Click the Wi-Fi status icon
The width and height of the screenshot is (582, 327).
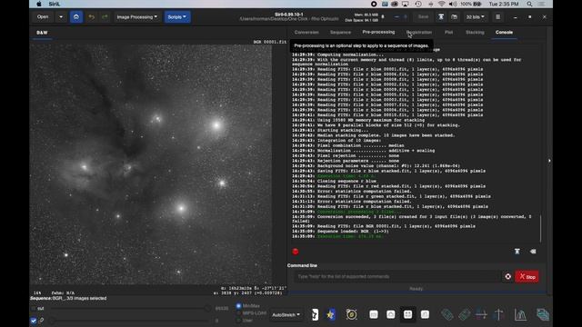(441, 4)
